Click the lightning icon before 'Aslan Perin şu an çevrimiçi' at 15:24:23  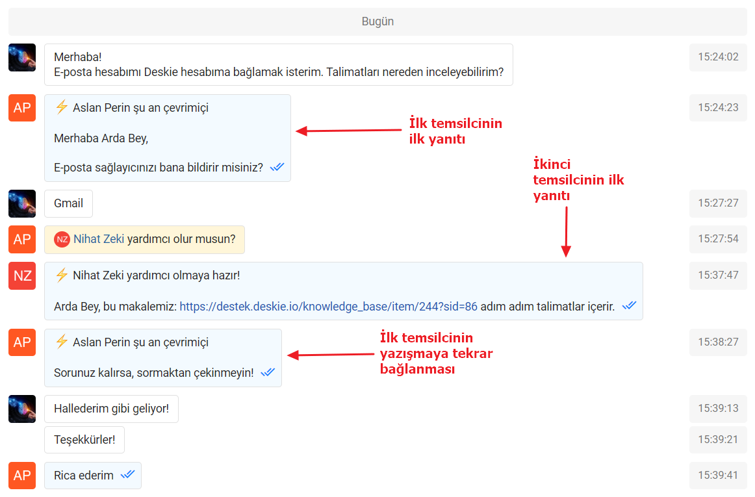pos(61,107)
